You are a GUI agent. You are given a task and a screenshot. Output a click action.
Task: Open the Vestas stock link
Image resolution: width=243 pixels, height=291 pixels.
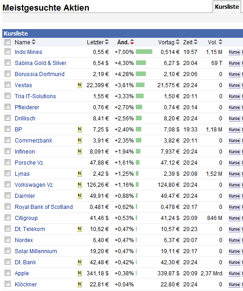pyautogui.click(x=23, y=85)
